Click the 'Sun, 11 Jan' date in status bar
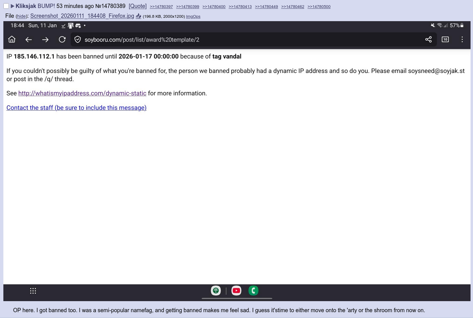The width and height of the screenshot is (473, 318). click(42, 25)
